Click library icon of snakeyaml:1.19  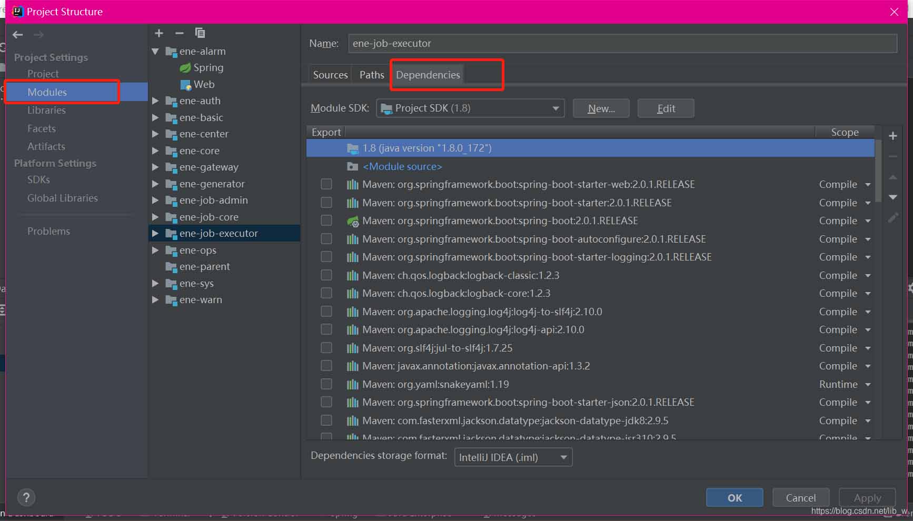click(353, 385)
